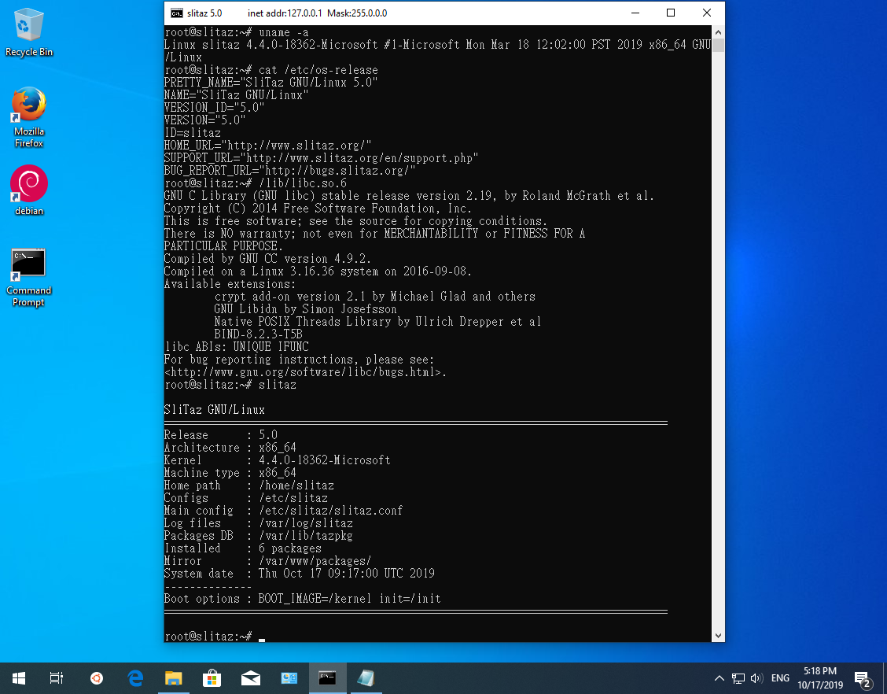Click the http://www.gnu.org/software/libc/bugs.html line
The image size is (887, 694).
click(x=305, y=372)
